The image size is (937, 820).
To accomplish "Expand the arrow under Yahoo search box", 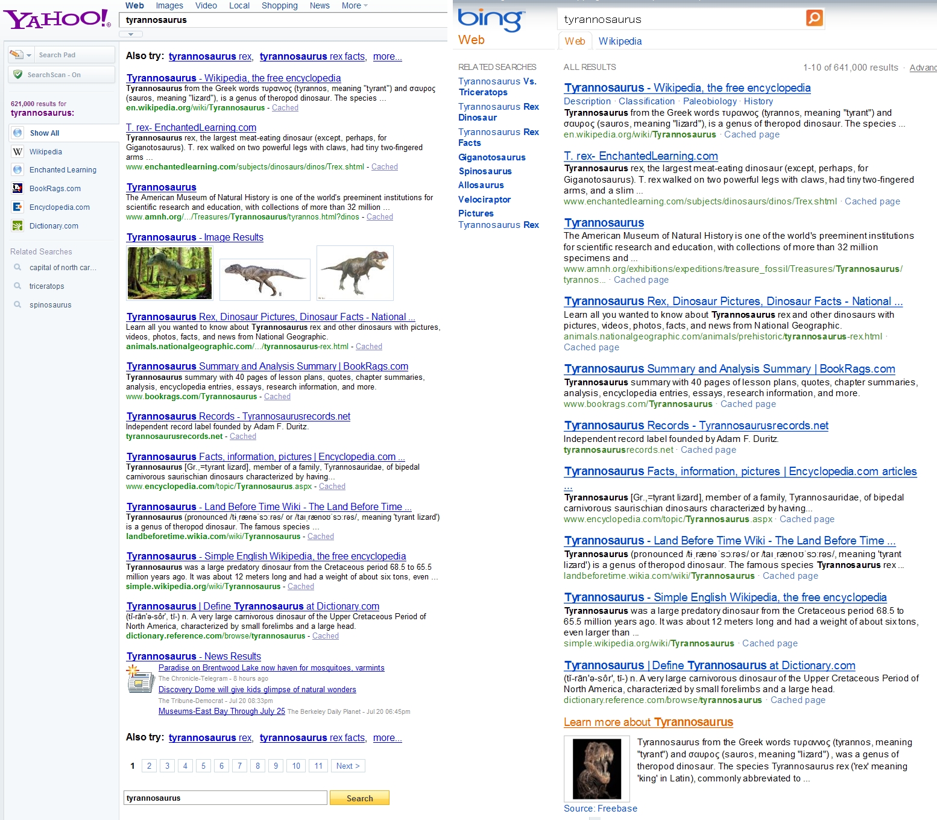I will (x=131, y=34).
